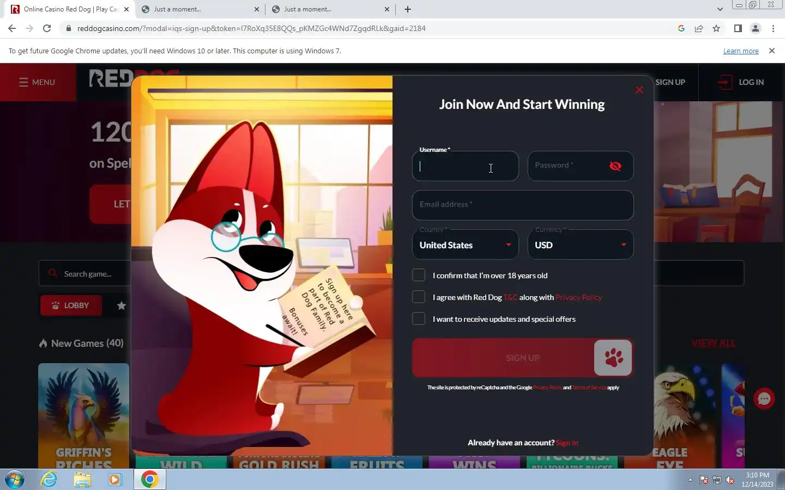Click the paw print icon on sign-up button
Screen dimensions: 785x490
613,358
